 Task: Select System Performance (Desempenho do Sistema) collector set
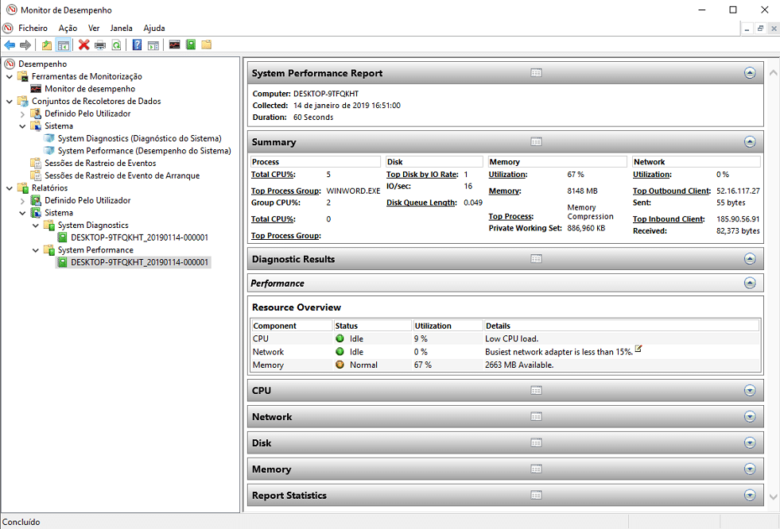(x=144, y=151)
